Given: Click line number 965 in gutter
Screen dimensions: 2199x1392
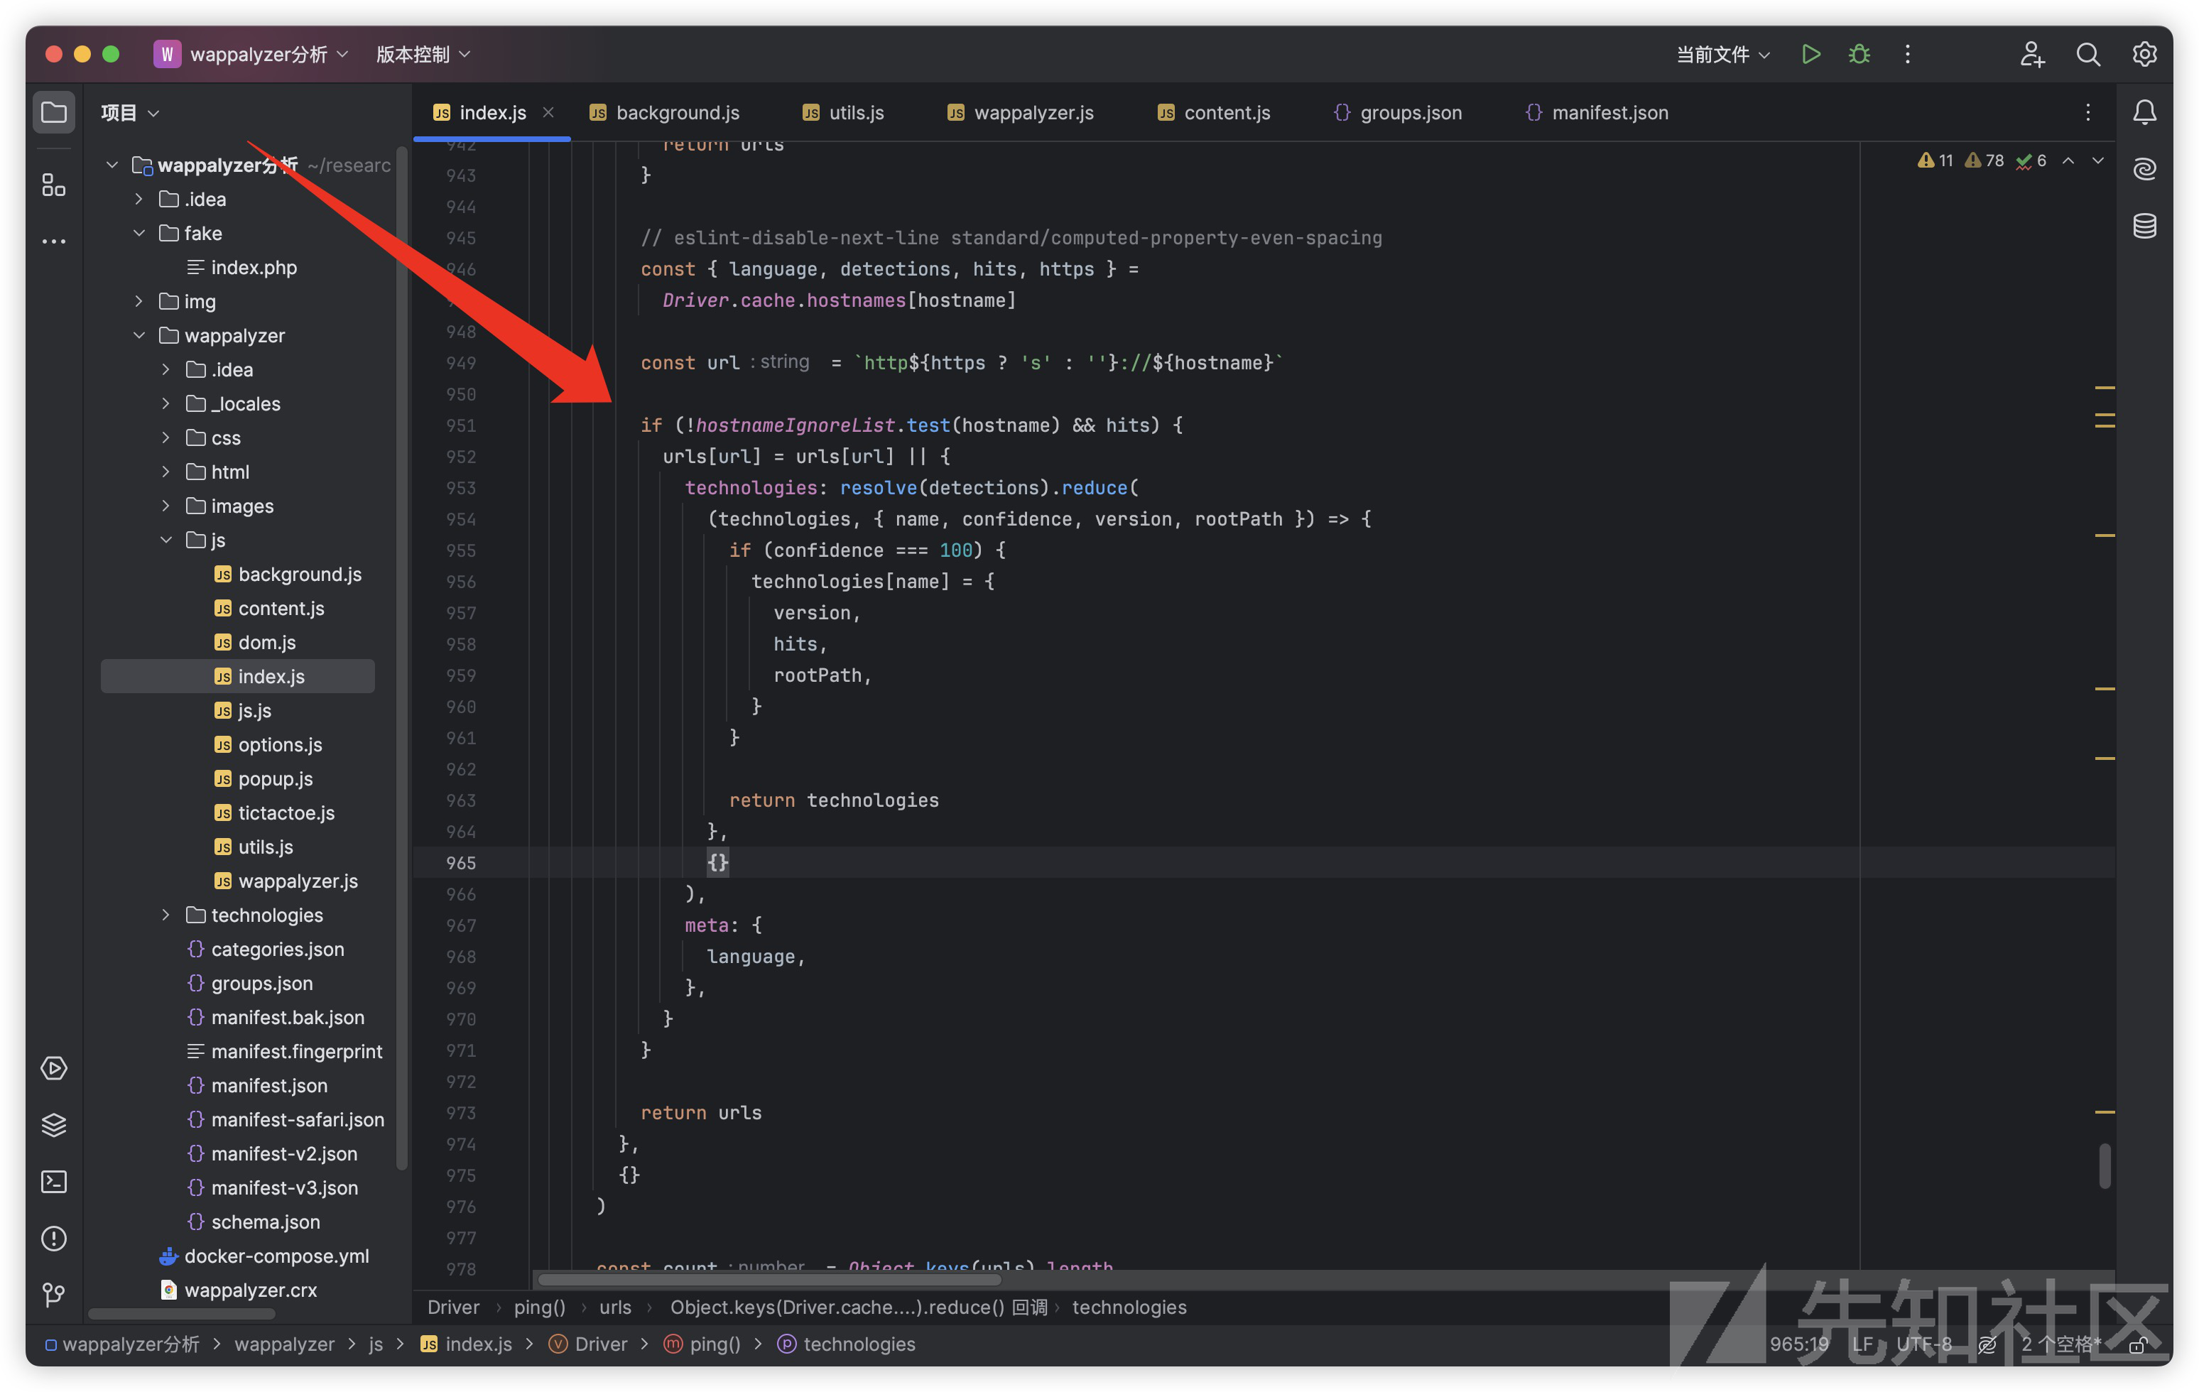Looking at the screenshot, I should pyautogui.click(x=461, y=862).
